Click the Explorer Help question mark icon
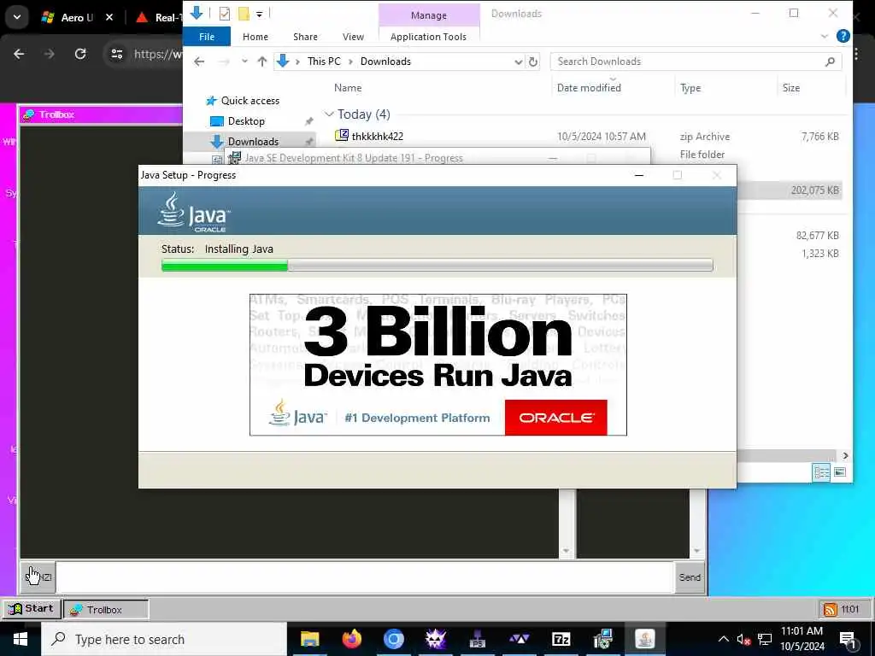Screen dimensions: 875x656 (843, 36)
